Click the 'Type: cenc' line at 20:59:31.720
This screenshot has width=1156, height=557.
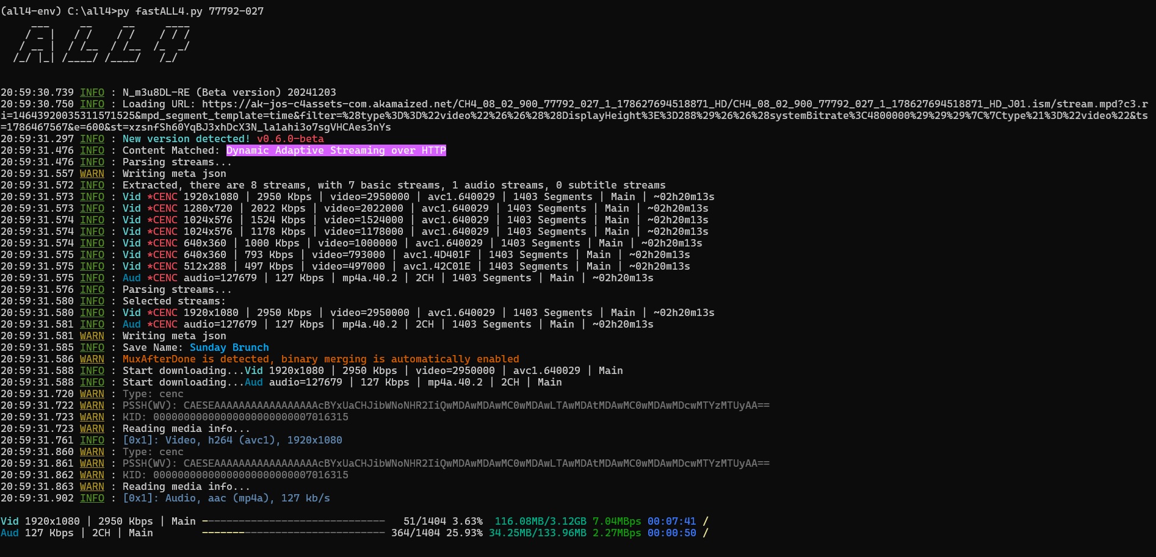point(153,394)
